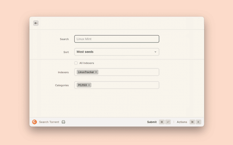Open the Categories tag picker field
233x145 pixels.
tap(124, 85)
